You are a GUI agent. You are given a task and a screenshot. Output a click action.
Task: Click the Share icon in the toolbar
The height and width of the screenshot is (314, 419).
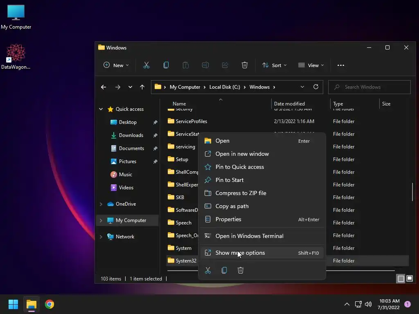pyautogui.click(x=225, y=65)
